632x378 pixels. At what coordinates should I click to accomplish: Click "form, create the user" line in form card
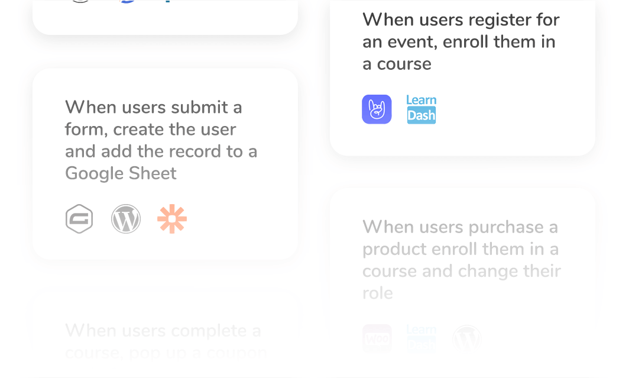click(x=150, y=129)
